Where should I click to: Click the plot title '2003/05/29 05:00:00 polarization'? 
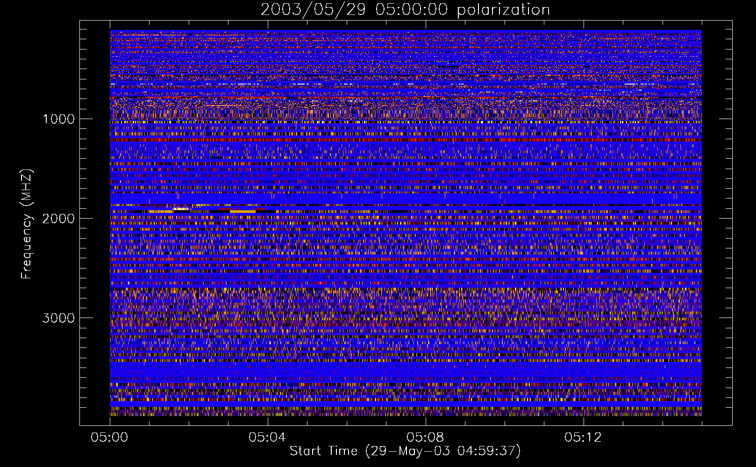pos(405,10)
